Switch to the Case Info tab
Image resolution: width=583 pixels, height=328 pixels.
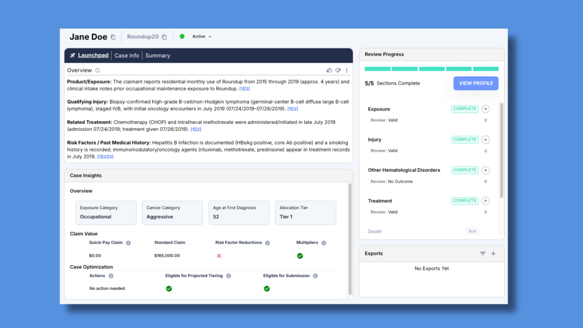click(127, 55)
